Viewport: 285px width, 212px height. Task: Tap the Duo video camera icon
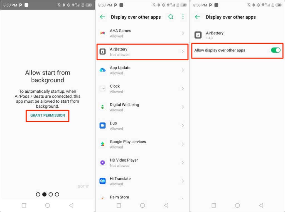tap(102, 125)
